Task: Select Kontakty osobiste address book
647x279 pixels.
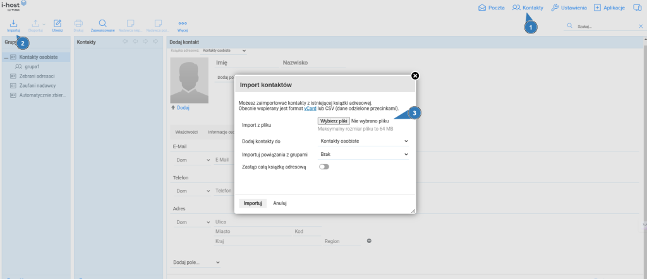Action: (x=39, y=57)
